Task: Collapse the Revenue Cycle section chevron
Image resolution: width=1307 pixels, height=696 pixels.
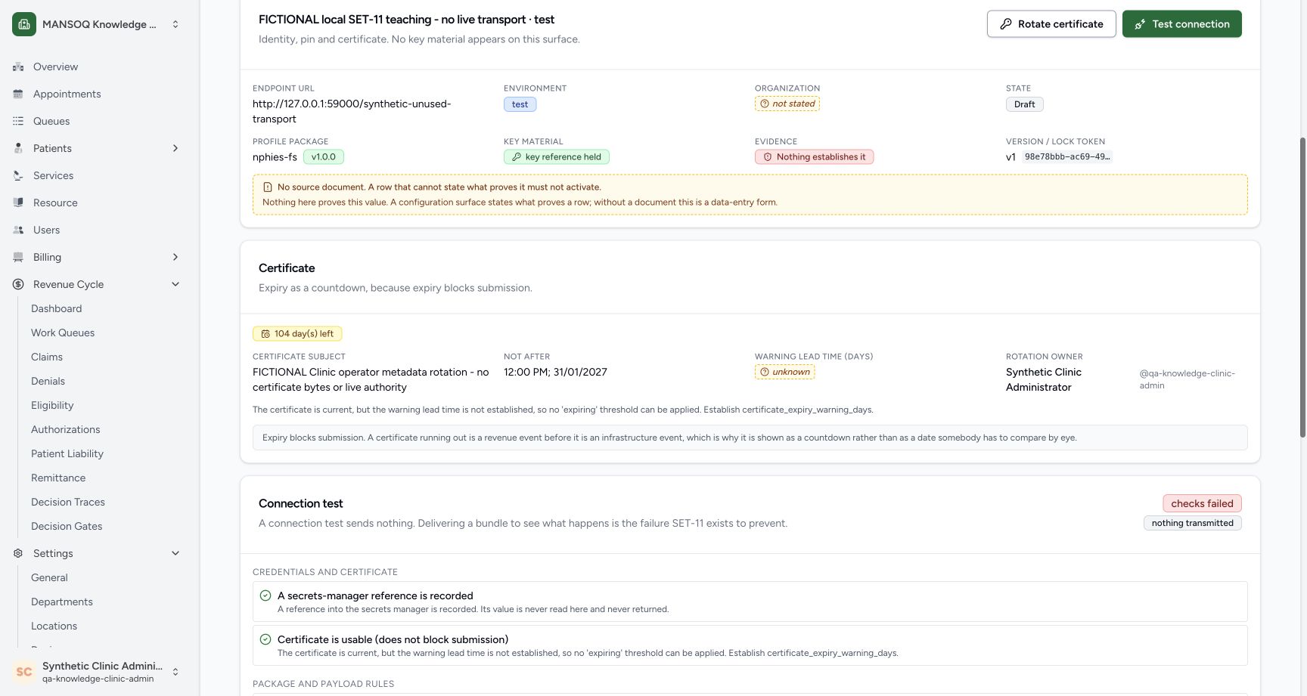Action: pos(175,284)
